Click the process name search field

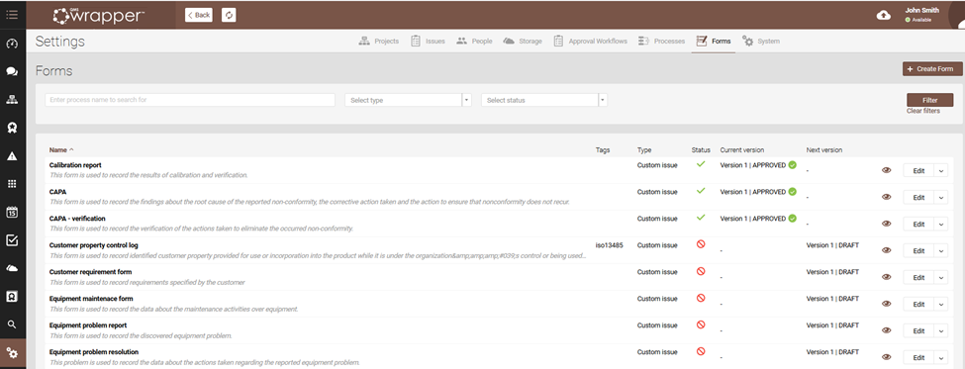(x=190, y=100)
